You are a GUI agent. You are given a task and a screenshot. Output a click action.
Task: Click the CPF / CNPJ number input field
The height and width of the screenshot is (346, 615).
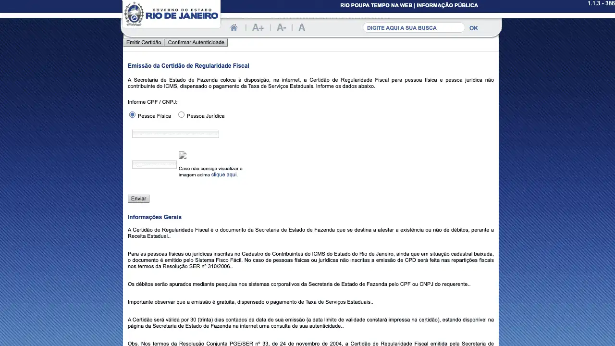point(175,134)
